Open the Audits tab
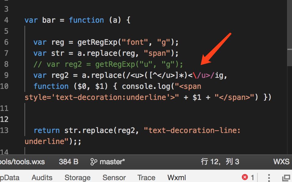 tap(42, 177)
